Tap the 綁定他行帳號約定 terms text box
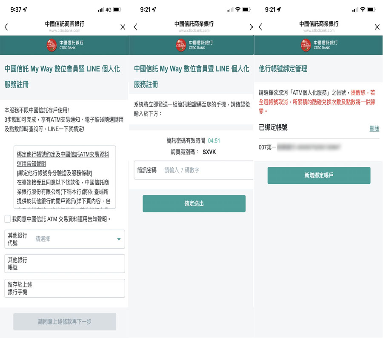 pyautogui.click(x=64, y=178)
